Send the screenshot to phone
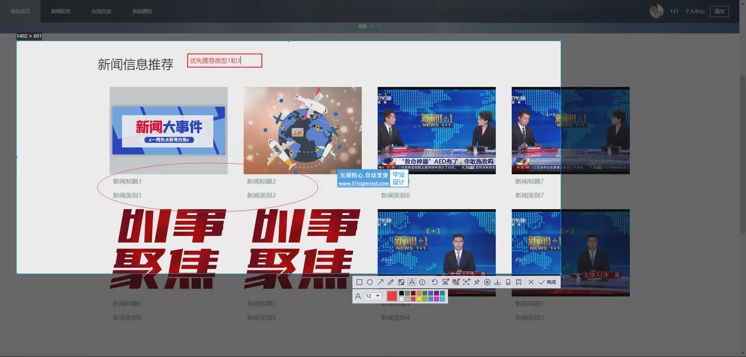Image resolution: width=746 pixels, height=357 pixels. pos(508,282)
